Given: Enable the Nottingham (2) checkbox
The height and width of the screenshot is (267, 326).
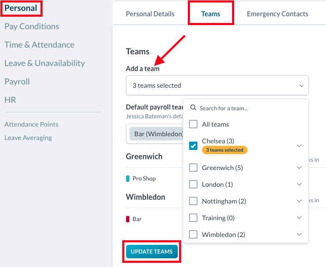Looking at the screenshot, I should [x=193, y=201].
